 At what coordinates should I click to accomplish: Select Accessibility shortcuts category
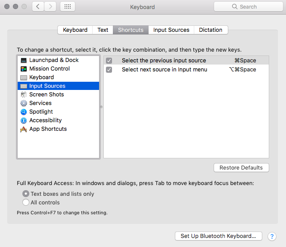coord(59,120)
